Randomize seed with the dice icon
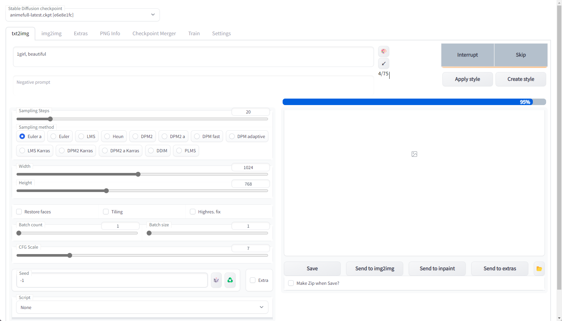This screenshot has width=562, height=321. [216, 280]
